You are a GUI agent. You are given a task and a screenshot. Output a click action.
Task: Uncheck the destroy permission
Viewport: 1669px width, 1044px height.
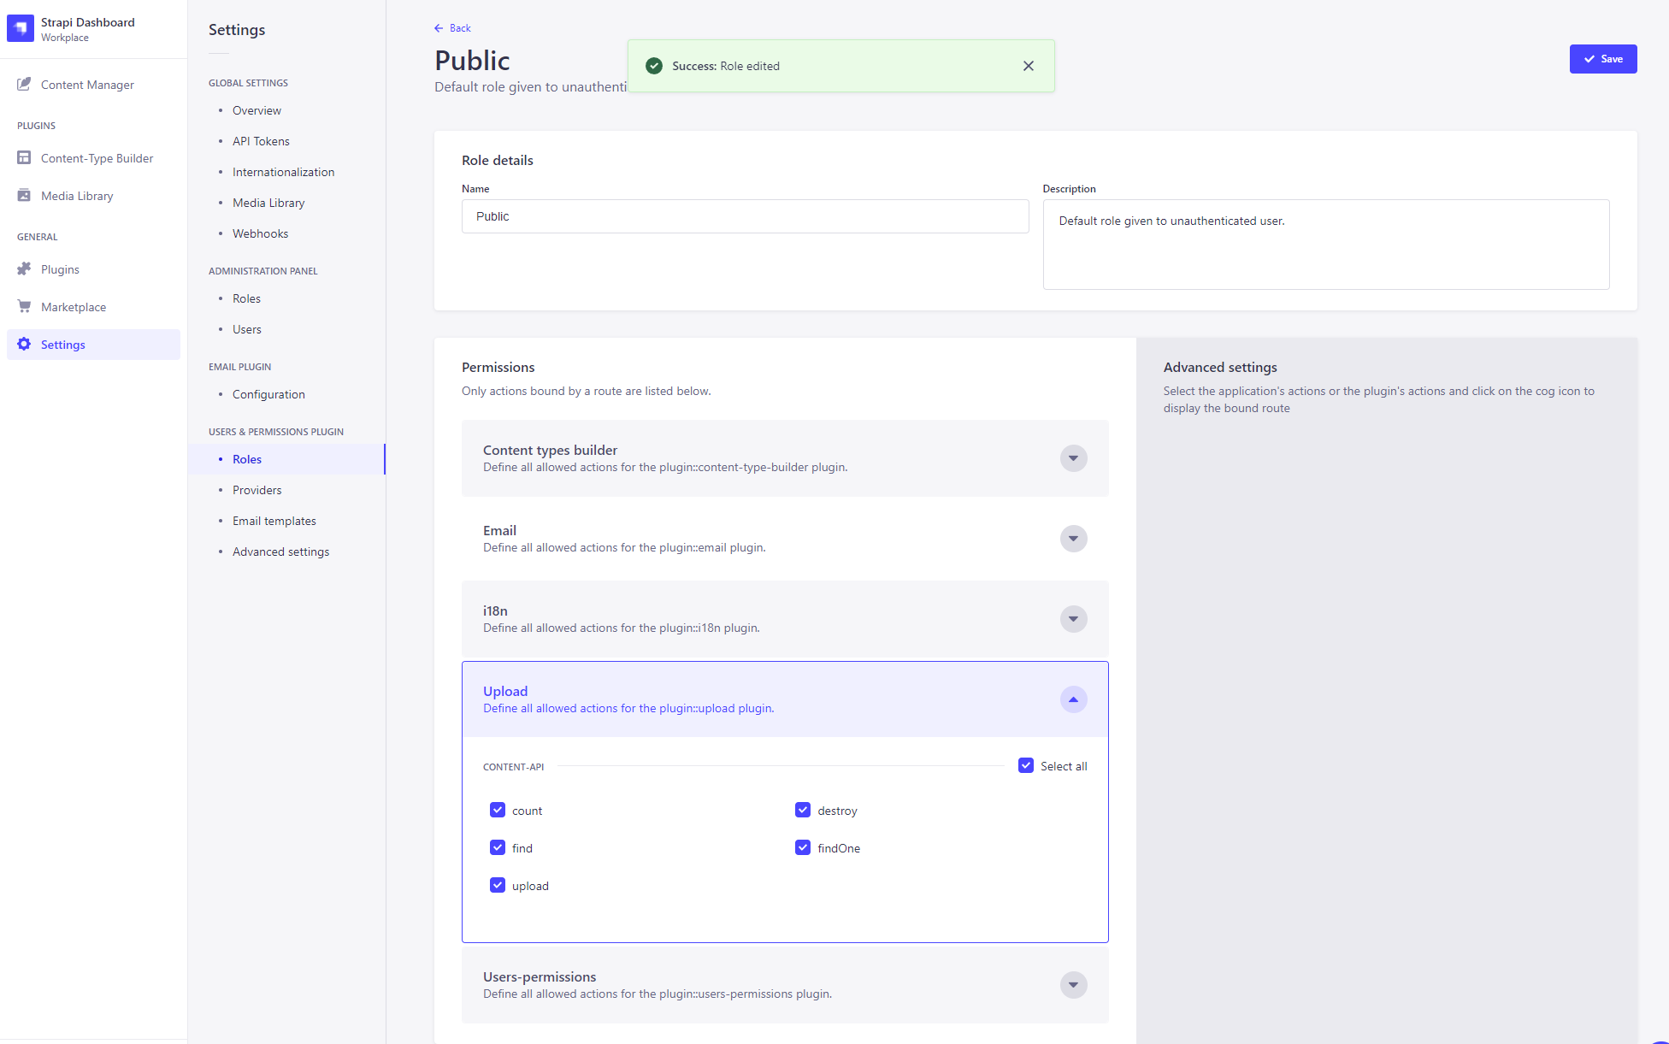coord(803,810)
